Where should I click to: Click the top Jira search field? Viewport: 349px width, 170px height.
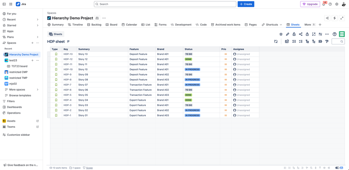click(165, 4)
